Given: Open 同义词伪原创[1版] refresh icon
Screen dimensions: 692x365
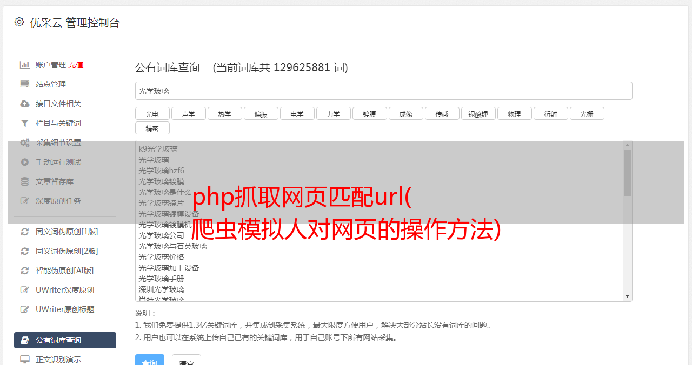Looking at the screenshot, I should click(24, 232).
